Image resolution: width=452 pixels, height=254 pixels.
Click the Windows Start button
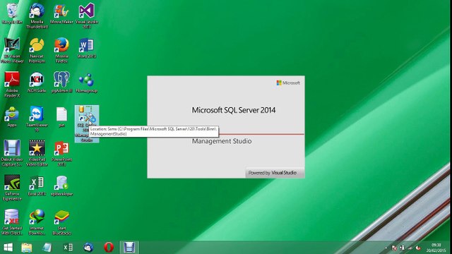click(x=8, y=248)
